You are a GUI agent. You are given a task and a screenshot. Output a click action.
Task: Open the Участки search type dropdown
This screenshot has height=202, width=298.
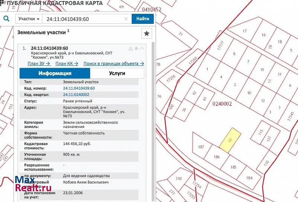coord(29,19)
